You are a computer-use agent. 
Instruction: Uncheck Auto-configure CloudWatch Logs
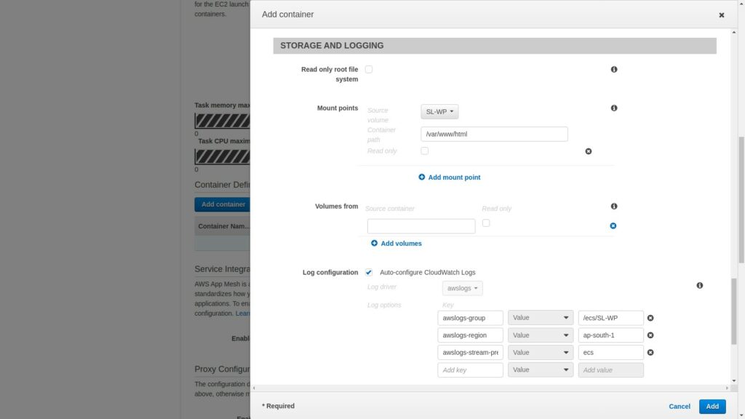[369, 272]
